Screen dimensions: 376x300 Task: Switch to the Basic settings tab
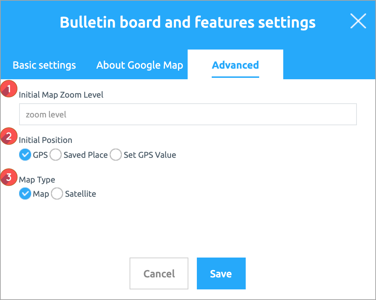[44, 65]
